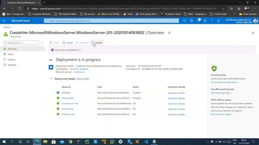Open the feedback smiley icon
Image resolution: width=259 pixels, height=145 pixels.
pos(219,21)
